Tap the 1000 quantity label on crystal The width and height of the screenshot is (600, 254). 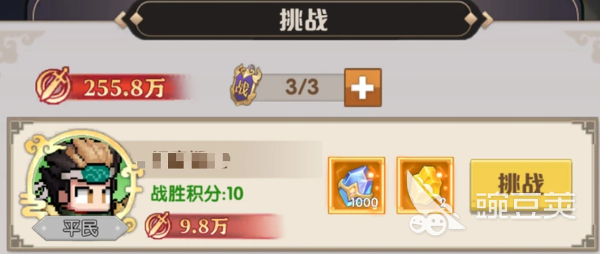click(x=365, y=203)
